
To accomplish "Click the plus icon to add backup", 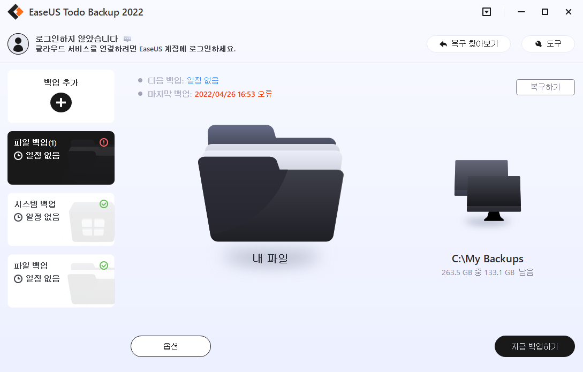I will (x=61, y=103).
